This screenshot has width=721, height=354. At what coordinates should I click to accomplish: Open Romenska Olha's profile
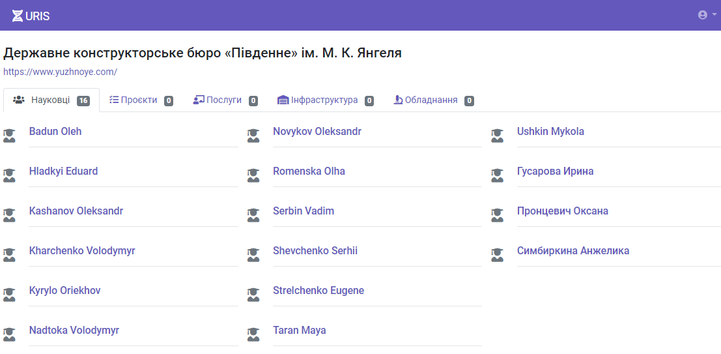point(309,171)
